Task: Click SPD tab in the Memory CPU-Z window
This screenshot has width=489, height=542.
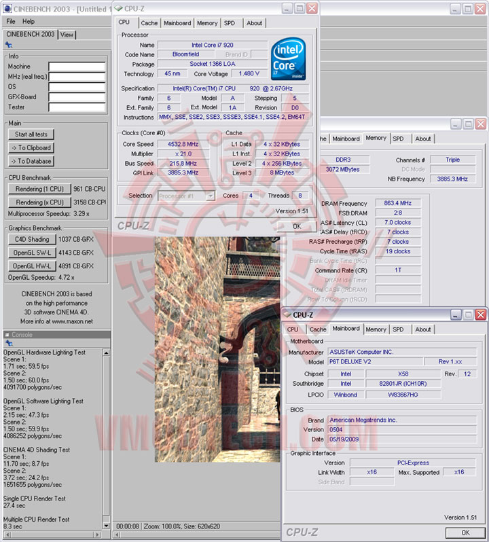Action: pyautogui.click(x=398, y=139)
